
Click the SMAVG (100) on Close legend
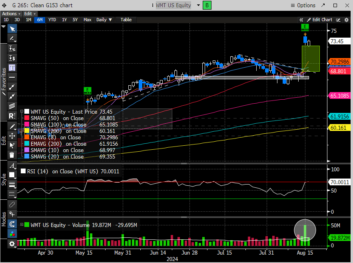[58, 124]
